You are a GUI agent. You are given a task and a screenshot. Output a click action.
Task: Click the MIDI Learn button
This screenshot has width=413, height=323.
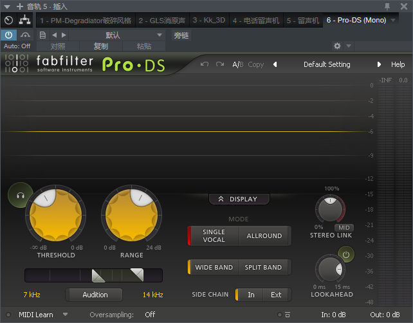36,315
